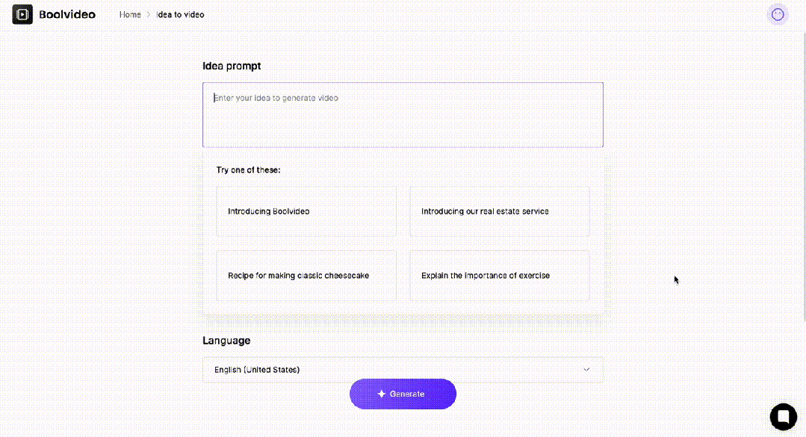The width and height of the screenshot is (806, 437).
Task: Click the profile icon in the top-right corner
Action: coord(778,14)
